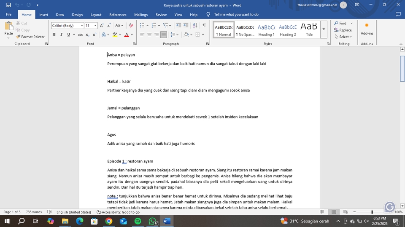The image size is (405, 227).
Task: Toggle superscript formatting
Action: 94,35
